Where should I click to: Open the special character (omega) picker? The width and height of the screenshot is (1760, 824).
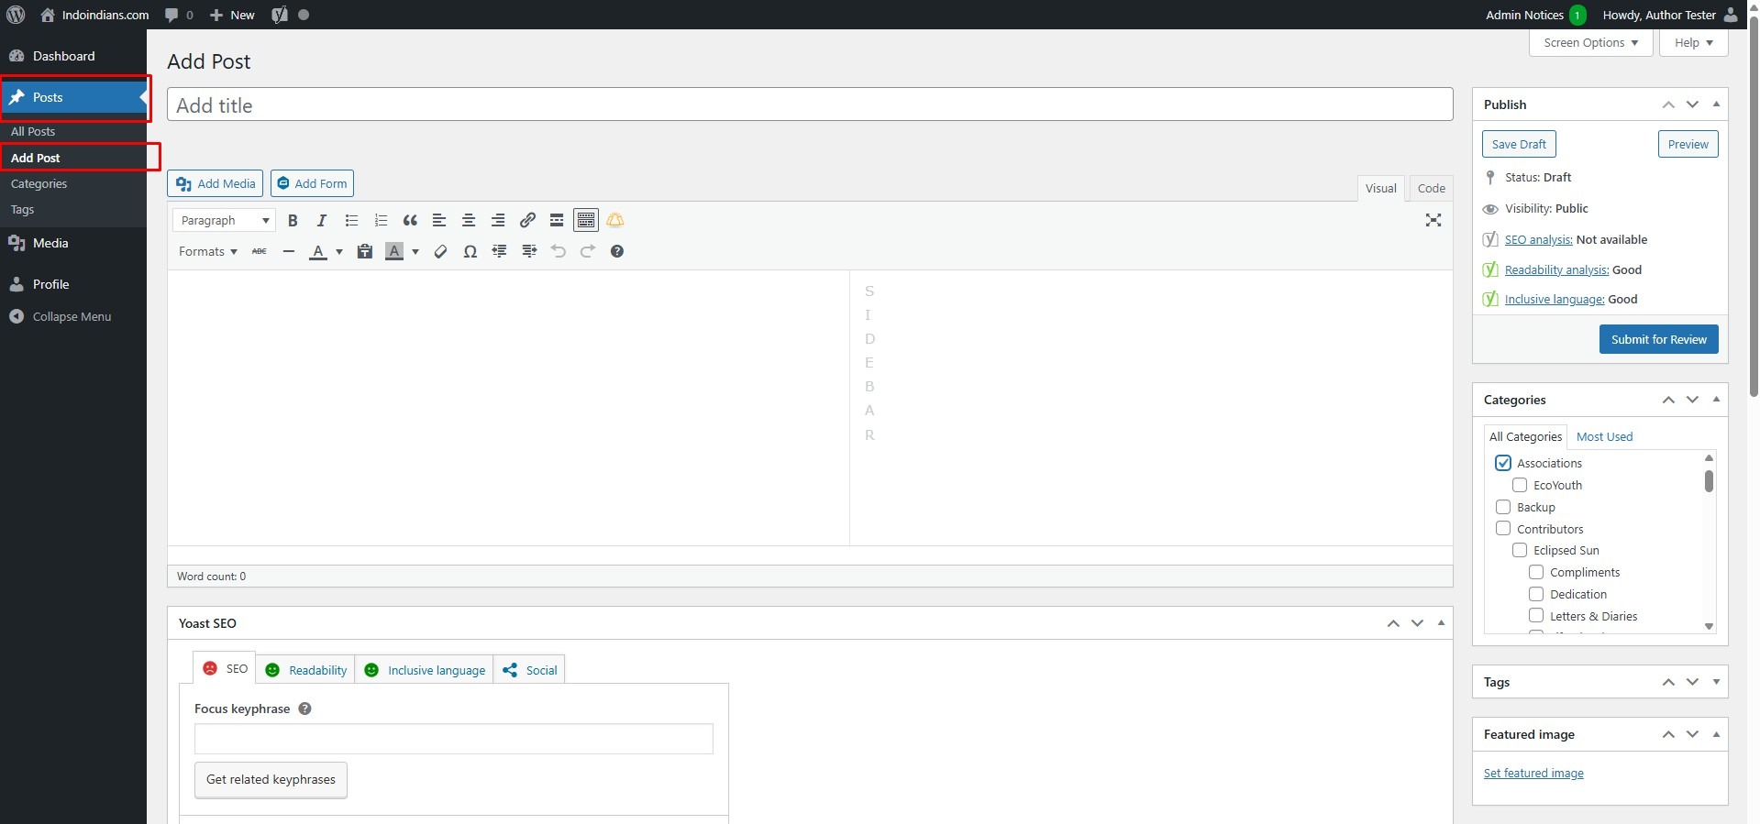[x=470, y=252]
